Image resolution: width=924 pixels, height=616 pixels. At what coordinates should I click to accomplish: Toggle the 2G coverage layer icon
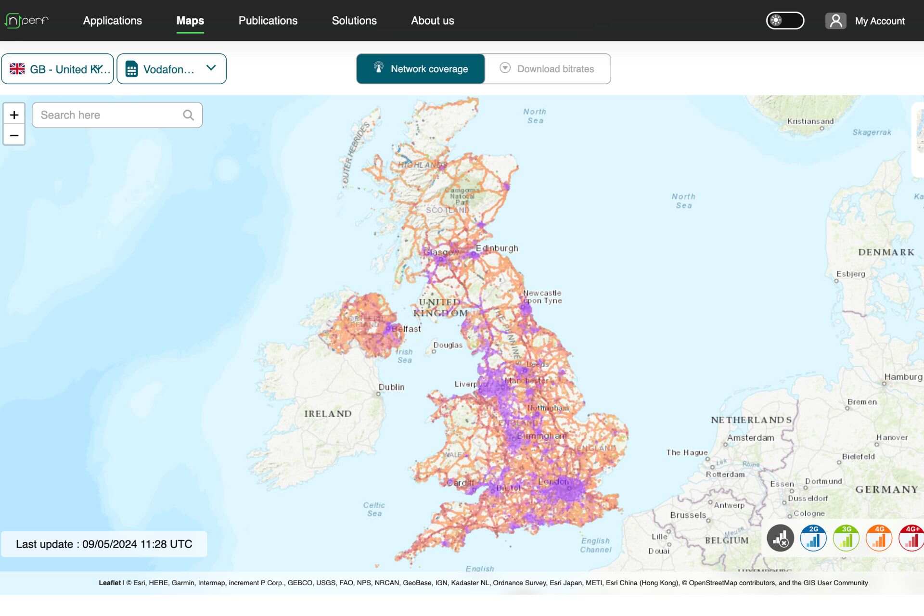813,538
